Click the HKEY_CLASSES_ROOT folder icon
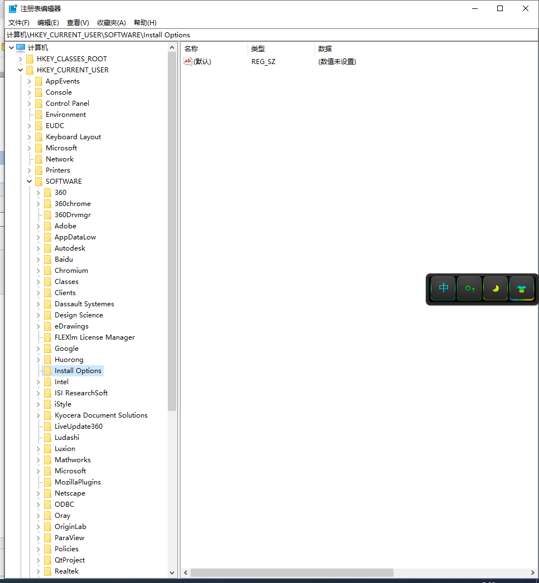This screenshot has height=583, width=539. pos(30,59)
